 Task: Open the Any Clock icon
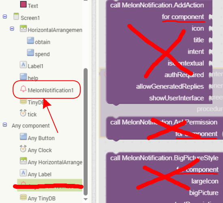pyautogui.click(x=23, y=149)
